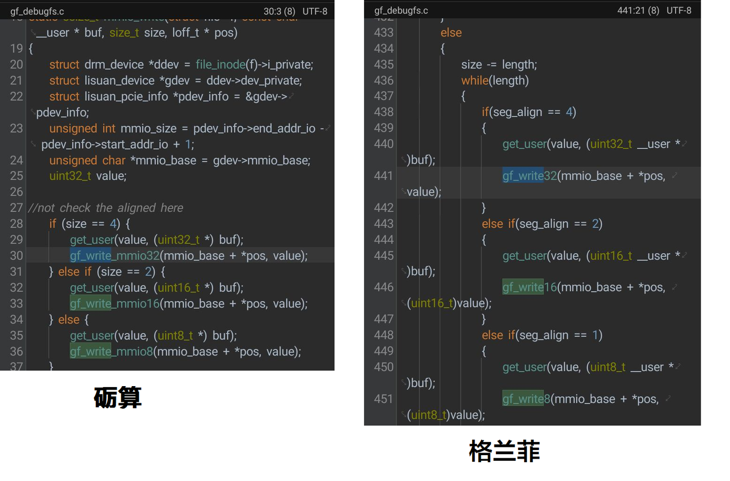
Task: Click 'mmio_size' on line 23
Action: (x=149, y=128)
